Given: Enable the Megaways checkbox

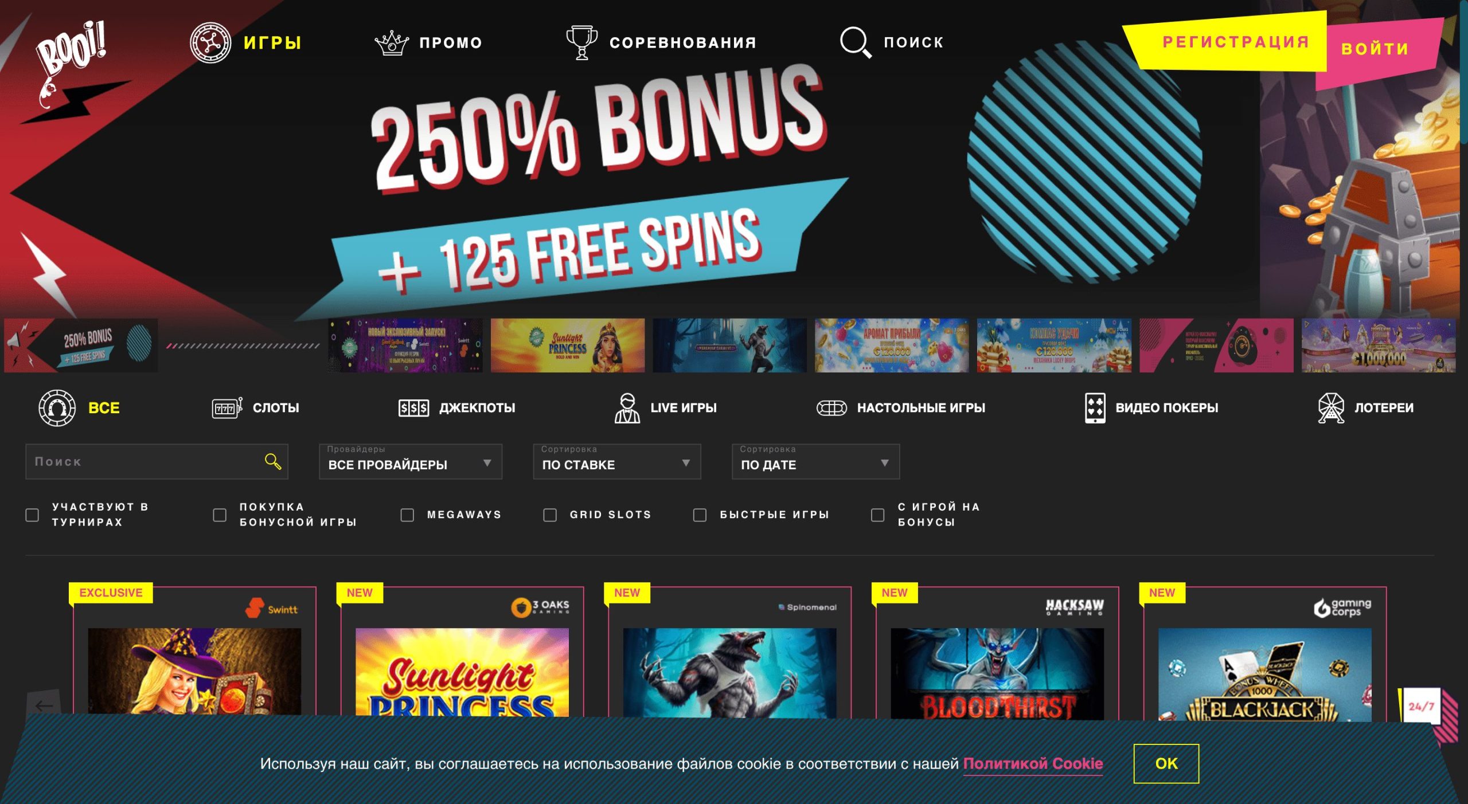Looking at the screenshot, I should point(407,515).
